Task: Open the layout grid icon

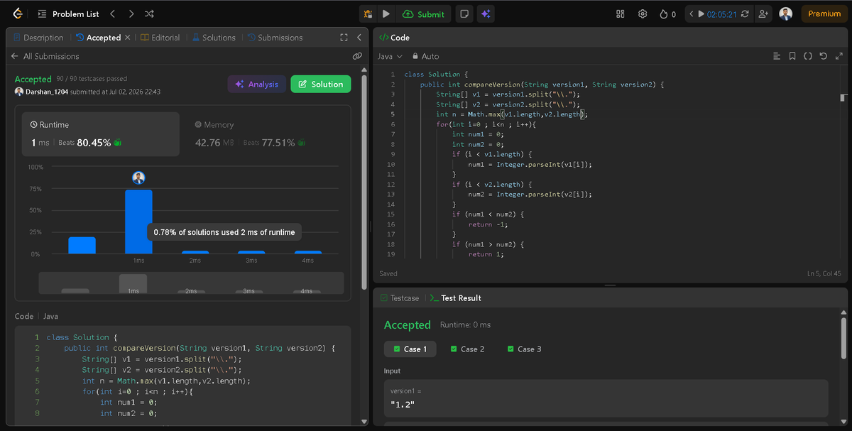Action: pyautogui.click(x=621, y=14)
